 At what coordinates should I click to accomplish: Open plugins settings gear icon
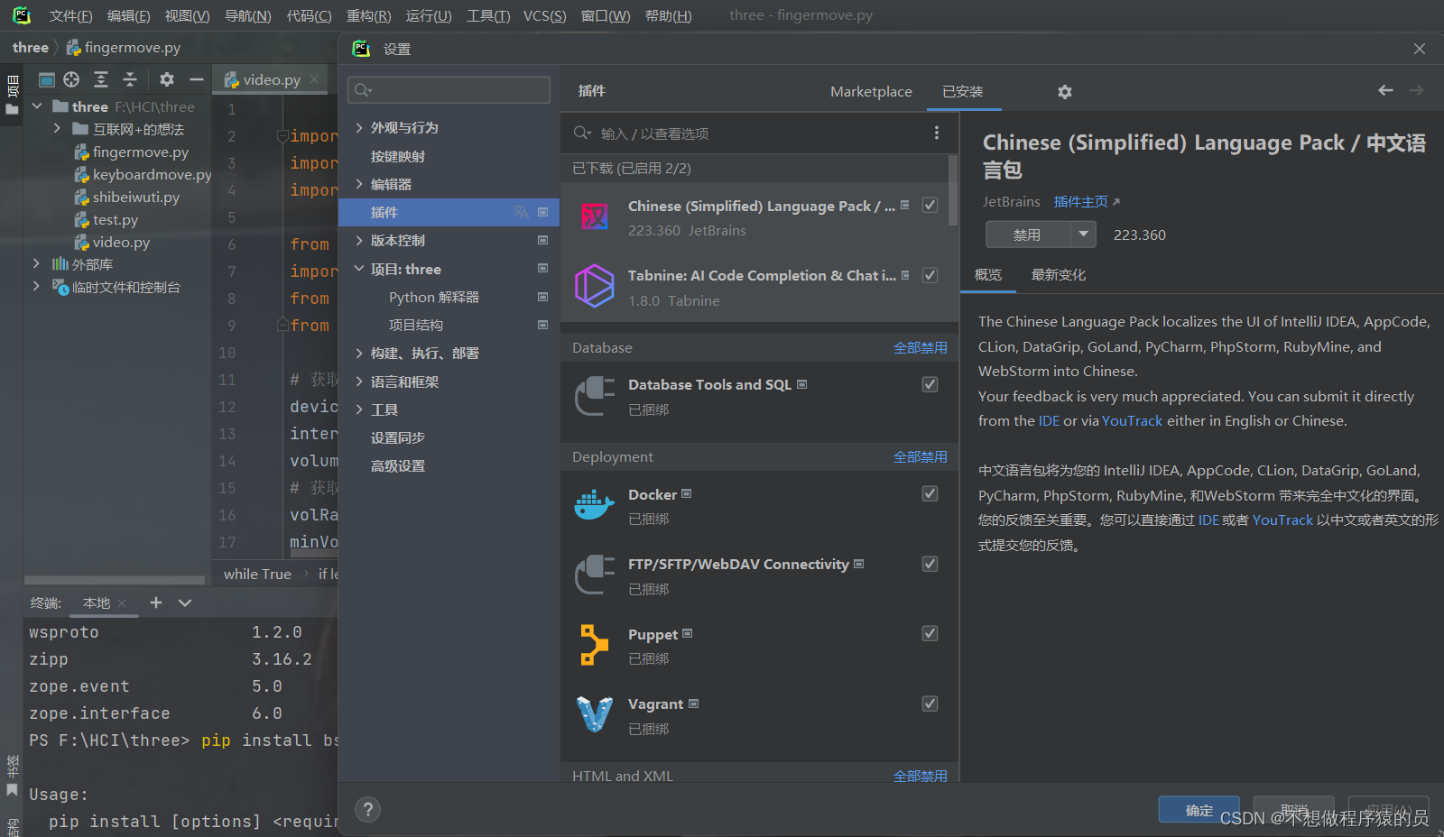tap(1065, 92)
